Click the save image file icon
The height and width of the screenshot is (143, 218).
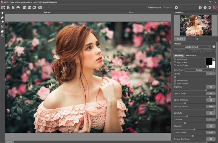[13, 7]
